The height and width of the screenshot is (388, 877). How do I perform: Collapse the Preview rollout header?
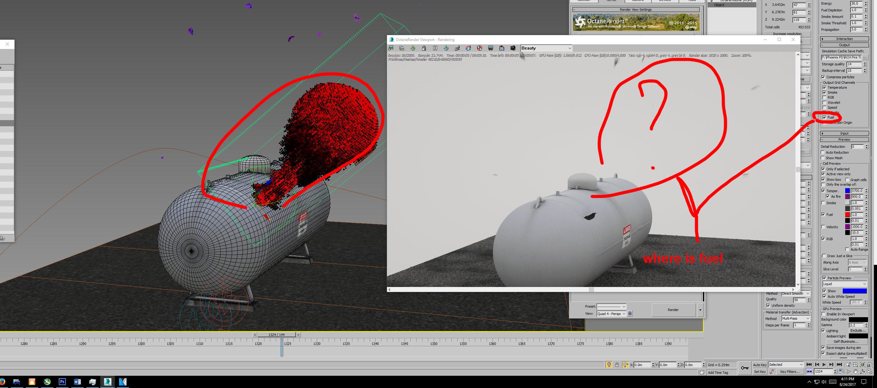pyautogui.click(x=844, y=139)
